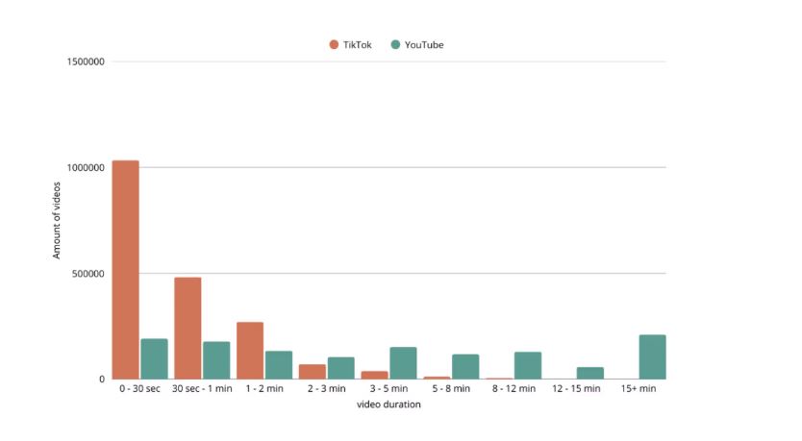Click the YouTube bar for 15+ min
Image resolution: width=802 pixels, height=441 pixels.
[652, 357]
